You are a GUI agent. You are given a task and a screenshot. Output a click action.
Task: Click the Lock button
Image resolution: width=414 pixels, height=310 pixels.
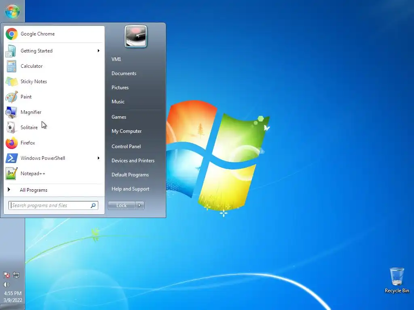[x=121, y=205]
